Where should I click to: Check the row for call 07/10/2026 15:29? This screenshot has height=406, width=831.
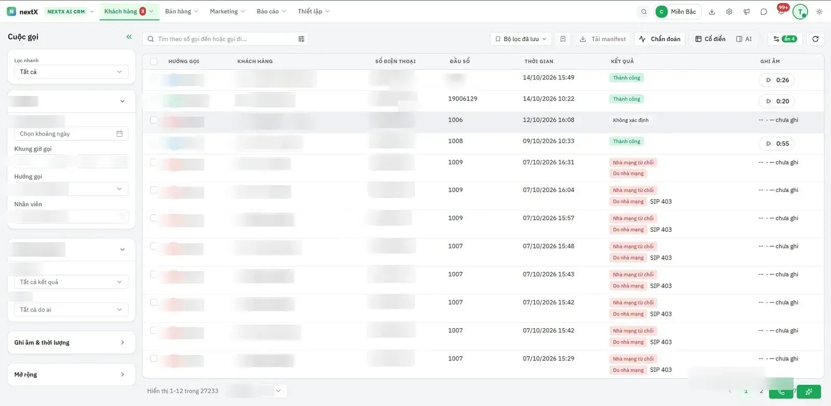click(154, 358)
